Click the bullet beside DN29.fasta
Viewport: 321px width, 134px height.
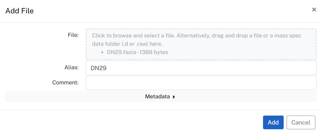point(102,53)
